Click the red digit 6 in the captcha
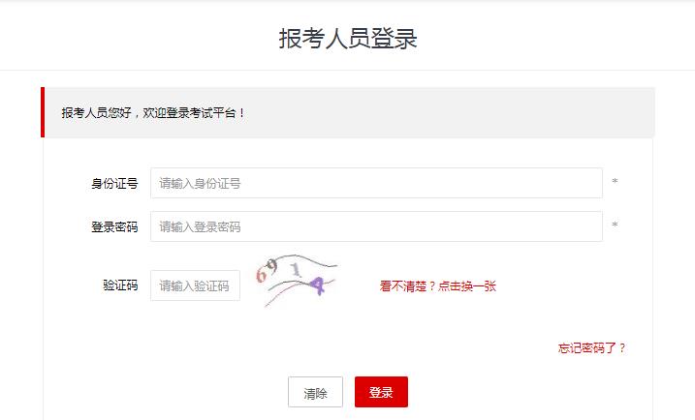 261,275
